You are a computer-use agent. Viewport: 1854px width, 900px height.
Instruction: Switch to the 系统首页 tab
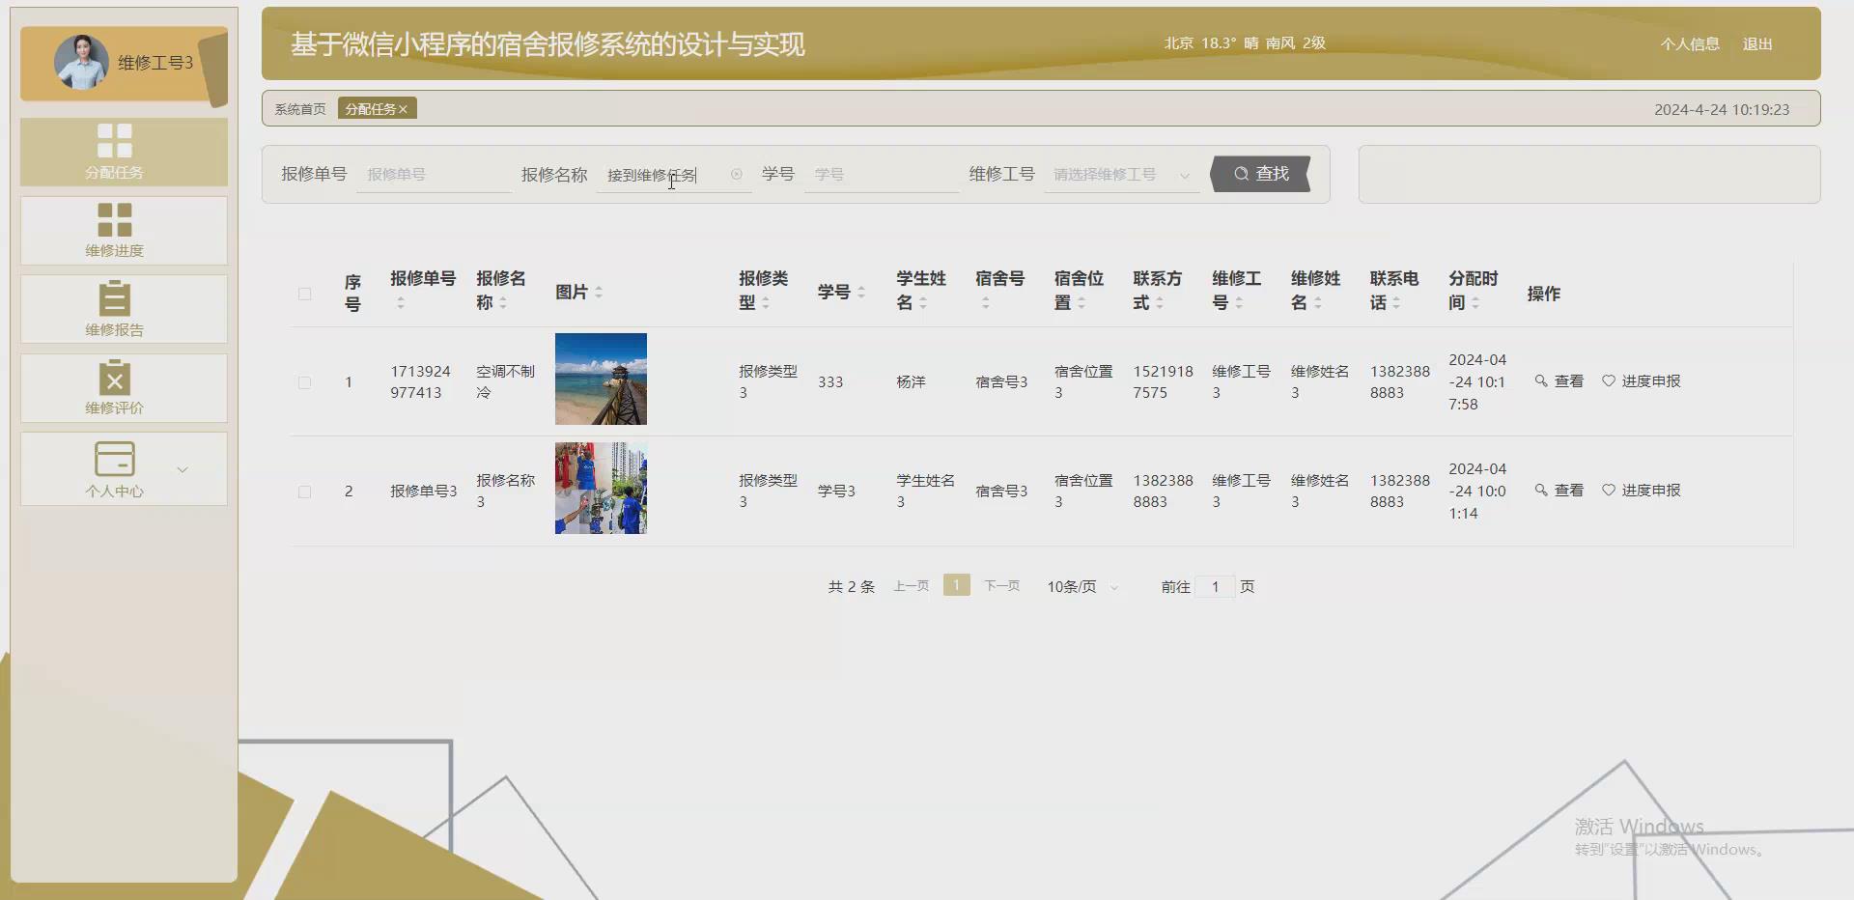(299, 108)
